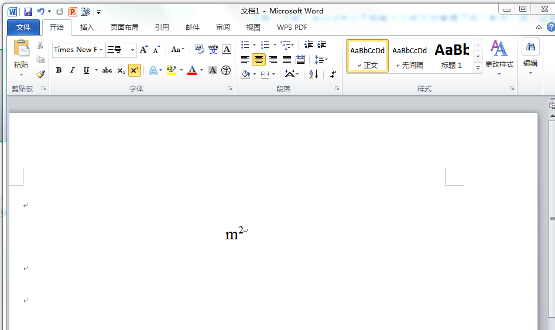Apply red font color
This screenshot has width=555, height=330.
[x=192, y=70]
